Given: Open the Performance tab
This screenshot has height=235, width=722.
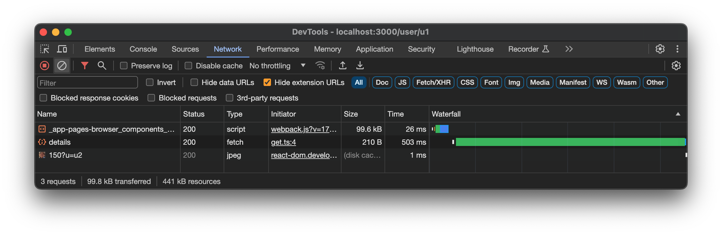Looking at the screenshot, I should [277, 49].
